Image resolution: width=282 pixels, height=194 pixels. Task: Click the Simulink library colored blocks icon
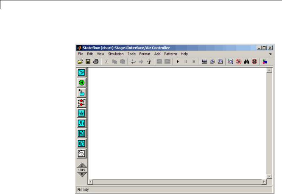tap(265, 62)
